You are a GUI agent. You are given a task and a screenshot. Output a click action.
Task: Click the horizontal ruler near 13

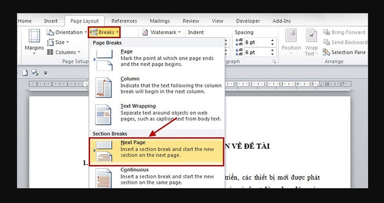pos(281,84)
